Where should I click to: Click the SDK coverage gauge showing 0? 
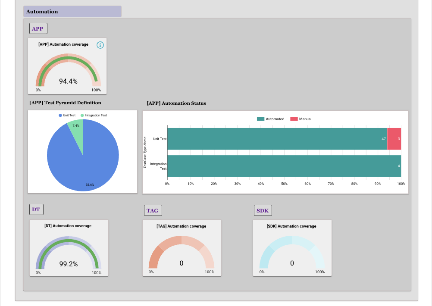[292, 263]
